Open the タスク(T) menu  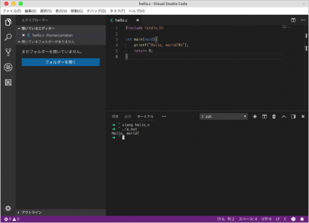(x=117, y=11)
